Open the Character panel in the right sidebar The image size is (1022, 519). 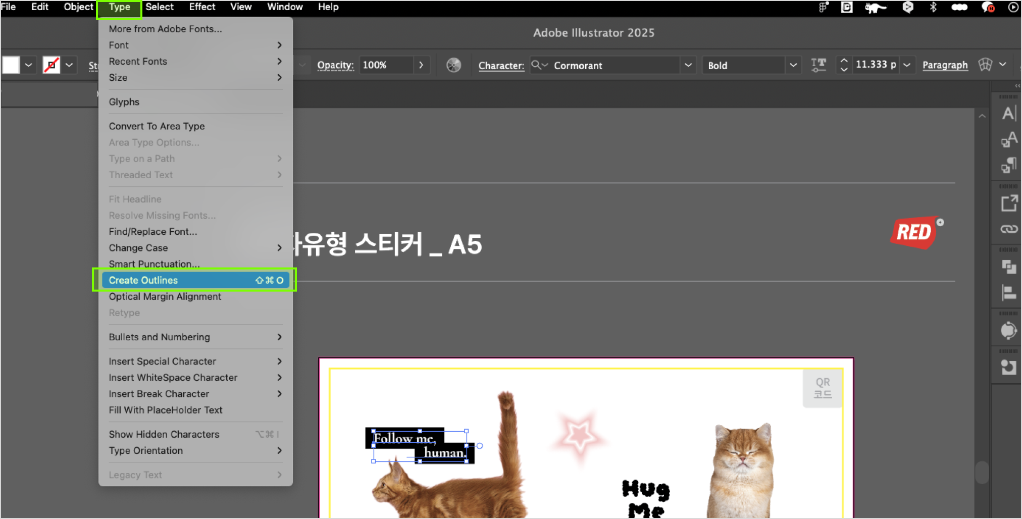coord(1008,113)
